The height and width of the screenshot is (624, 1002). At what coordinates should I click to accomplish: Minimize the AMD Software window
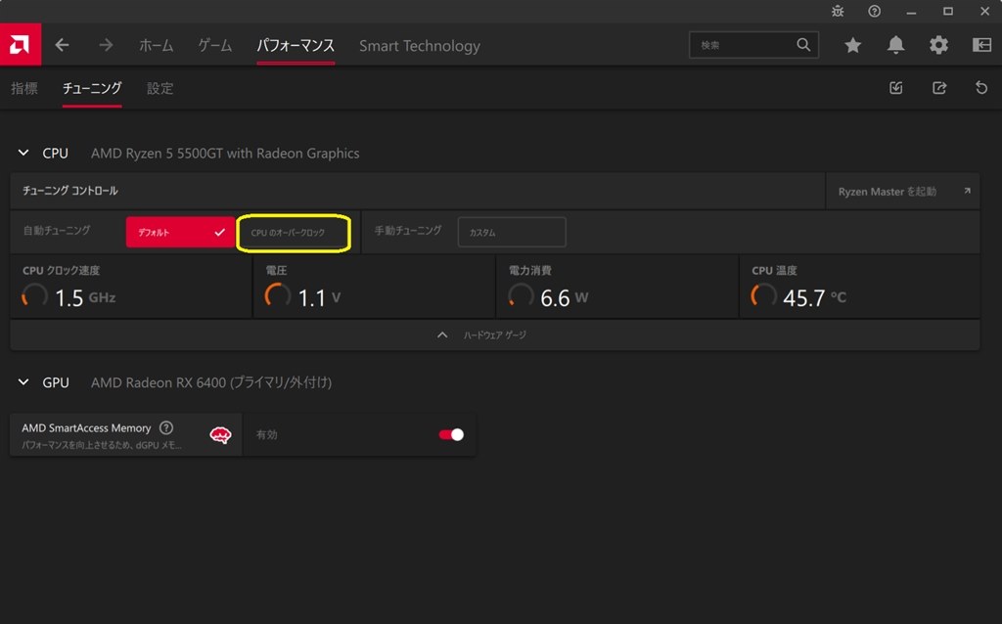(x=911, y=11)
